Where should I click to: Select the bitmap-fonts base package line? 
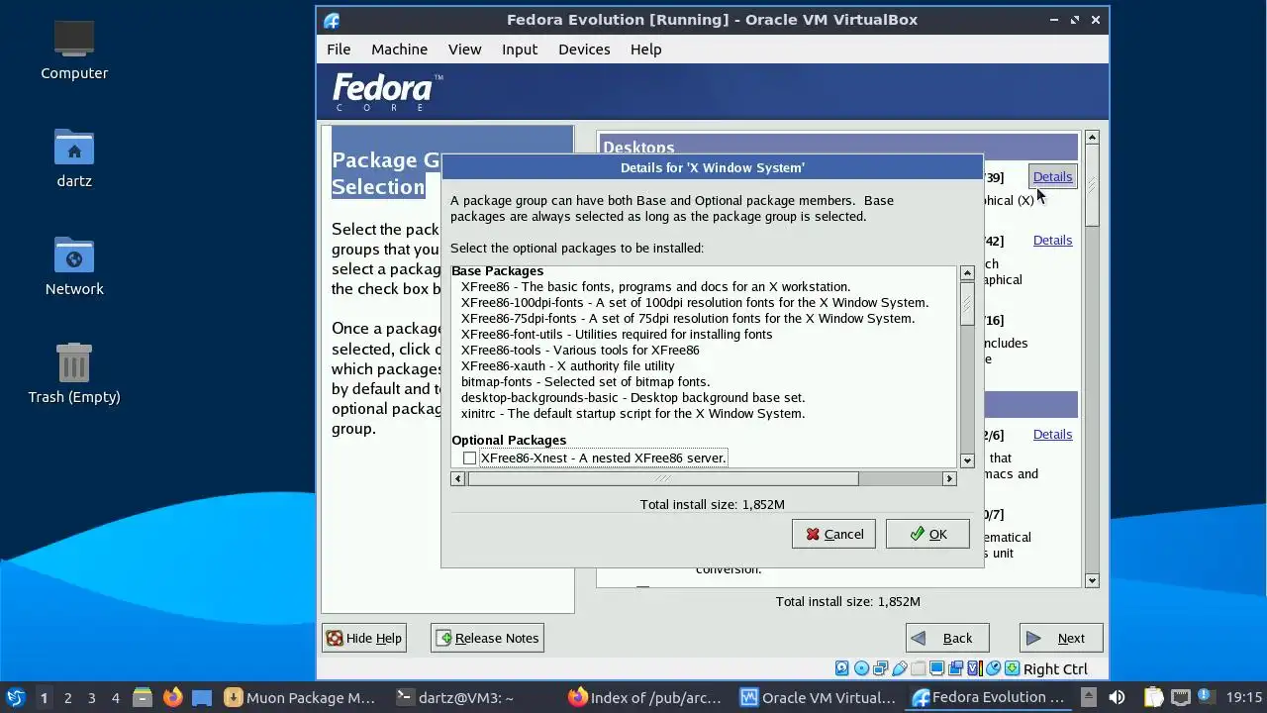[585, 381]
